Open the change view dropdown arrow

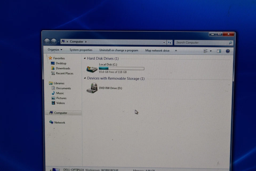point(211,51)
